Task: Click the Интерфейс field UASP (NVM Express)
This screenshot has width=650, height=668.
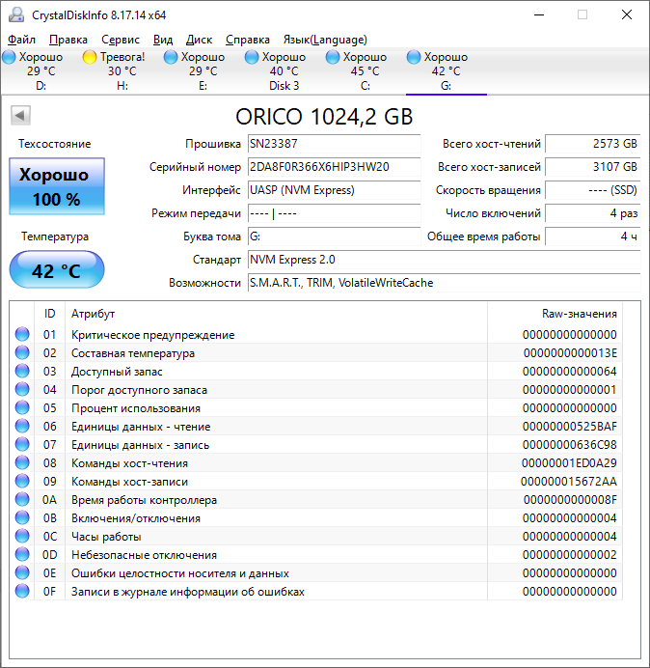Action: pos(334,190)
